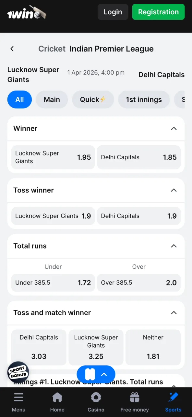Screen dimensions: 192x417
Task: Tap the back arrow next to Cricket
Action: tap(12, 49)
